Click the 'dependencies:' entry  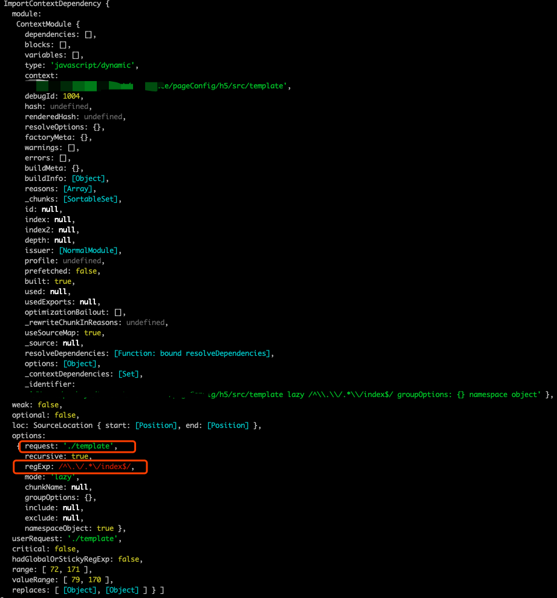(x=60, y=34)
